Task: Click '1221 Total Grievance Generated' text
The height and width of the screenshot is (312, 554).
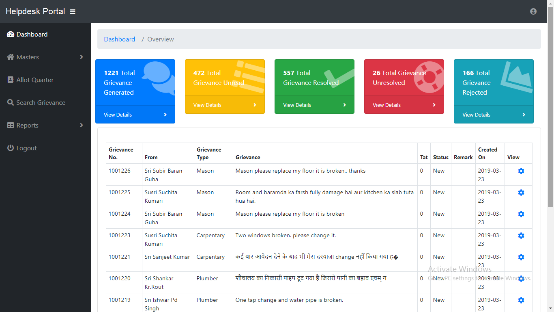Action: [x=119, y=83]
